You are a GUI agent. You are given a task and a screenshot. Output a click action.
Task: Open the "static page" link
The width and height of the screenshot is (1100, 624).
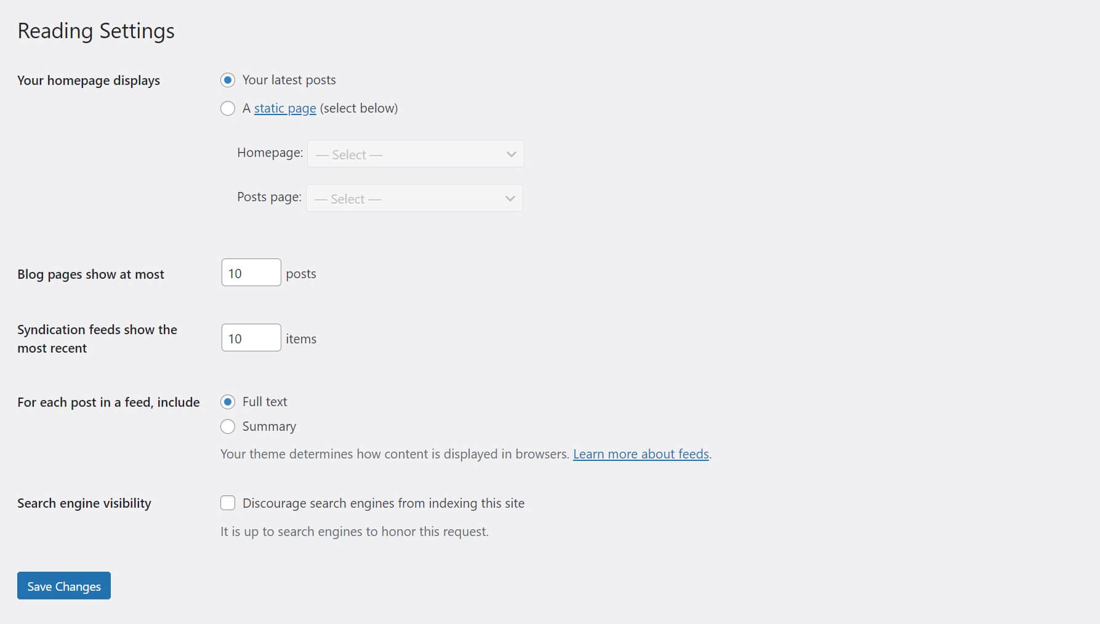284,108
